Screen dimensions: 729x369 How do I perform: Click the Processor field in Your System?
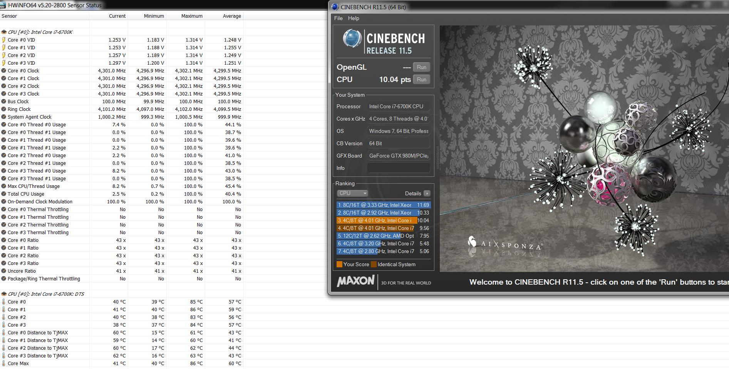coord(399,106)
